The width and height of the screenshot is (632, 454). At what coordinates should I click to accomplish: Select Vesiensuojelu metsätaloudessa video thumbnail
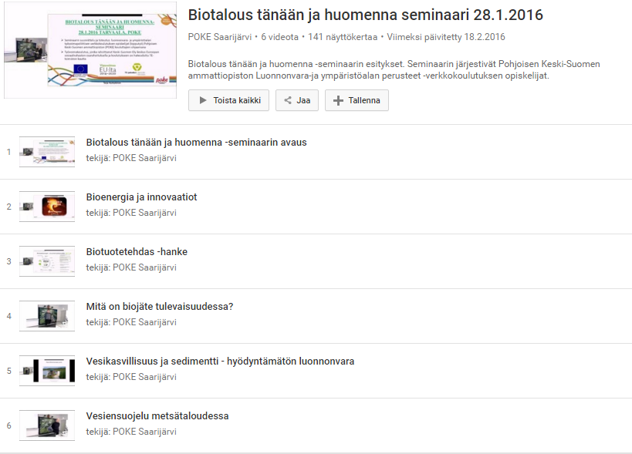(47, 425)
